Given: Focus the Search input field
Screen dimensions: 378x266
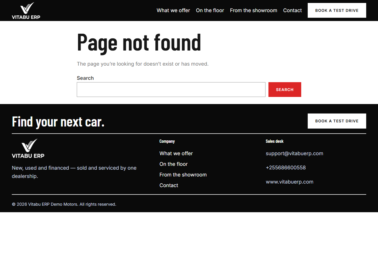Looking at the screenshot, I should (171, 90).
